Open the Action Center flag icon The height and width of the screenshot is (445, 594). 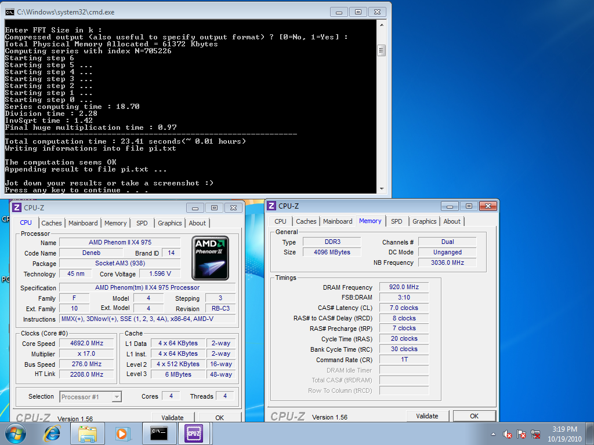tap(521, 434)
